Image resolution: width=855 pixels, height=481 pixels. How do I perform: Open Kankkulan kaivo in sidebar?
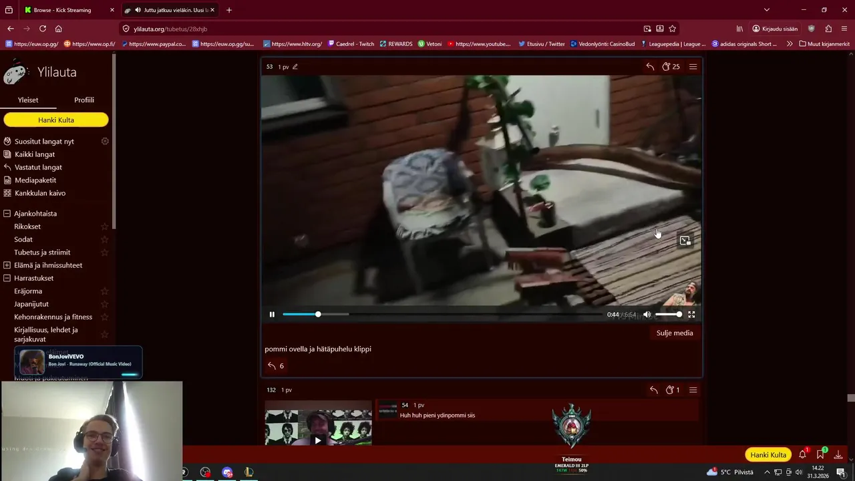(x=40, y=193)
